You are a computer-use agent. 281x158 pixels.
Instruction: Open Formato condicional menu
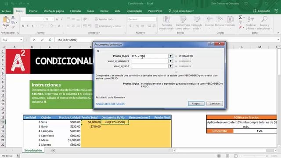pos(166,23)
